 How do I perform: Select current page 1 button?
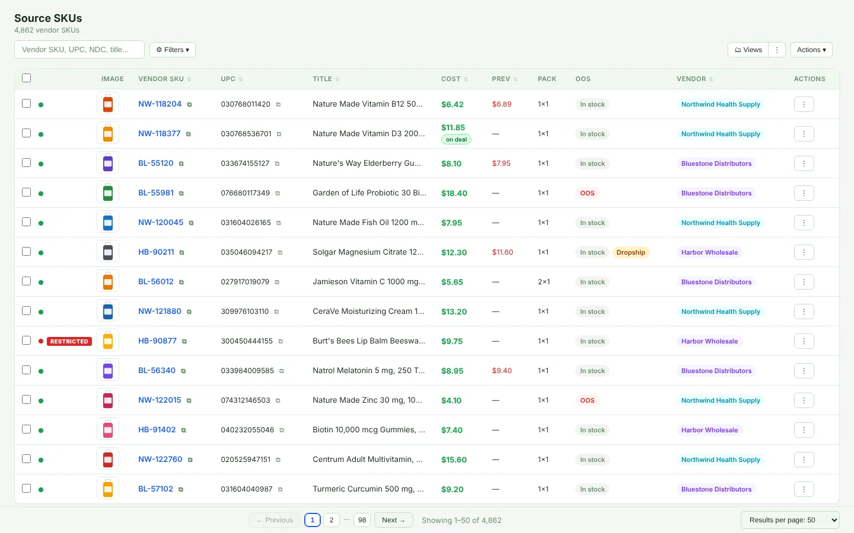313,520
